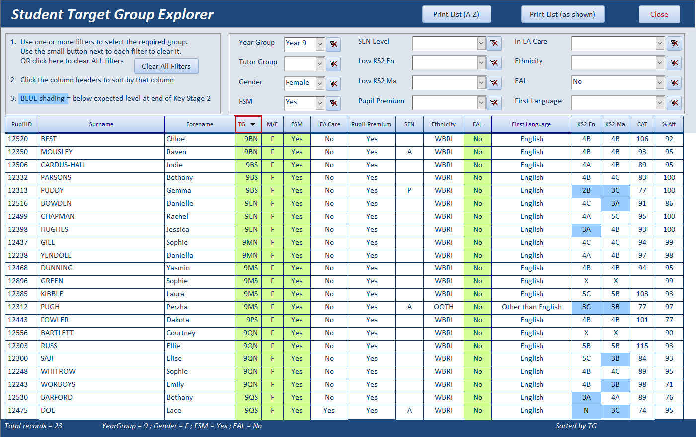Sort by the Ethnicity column header
This screenshot has height=437, width=696.
click(444, 124)
